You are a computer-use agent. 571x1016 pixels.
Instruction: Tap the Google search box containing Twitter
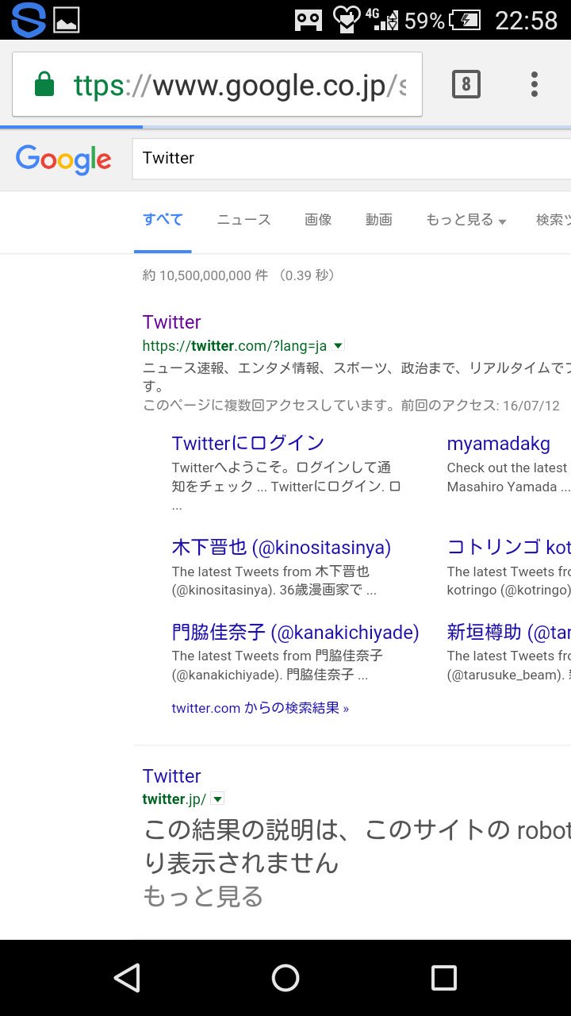tap(351, 159)
